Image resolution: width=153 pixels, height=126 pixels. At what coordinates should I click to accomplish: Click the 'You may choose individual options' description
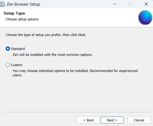pos(75,73)
